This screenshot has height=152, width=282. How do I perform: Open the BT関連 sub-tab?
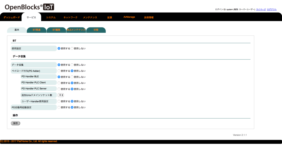click(37, 30)
